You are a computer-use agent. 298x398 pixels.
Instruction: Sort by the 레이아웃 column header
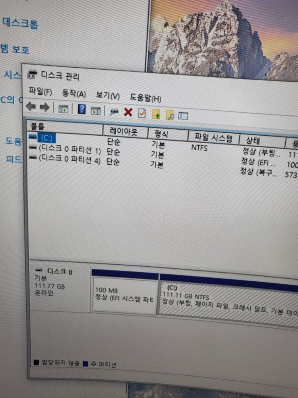coord(126,131)
